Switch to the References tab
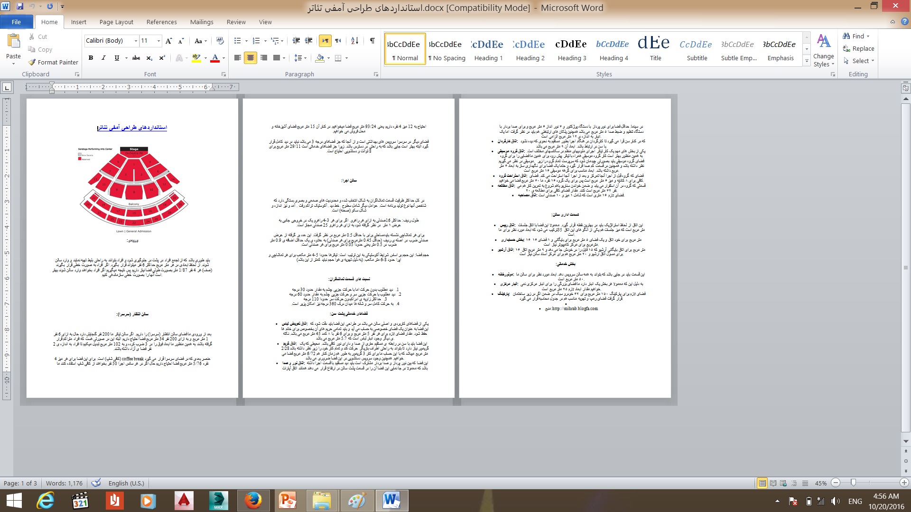911x512 pixels. (x=161, y=22)
